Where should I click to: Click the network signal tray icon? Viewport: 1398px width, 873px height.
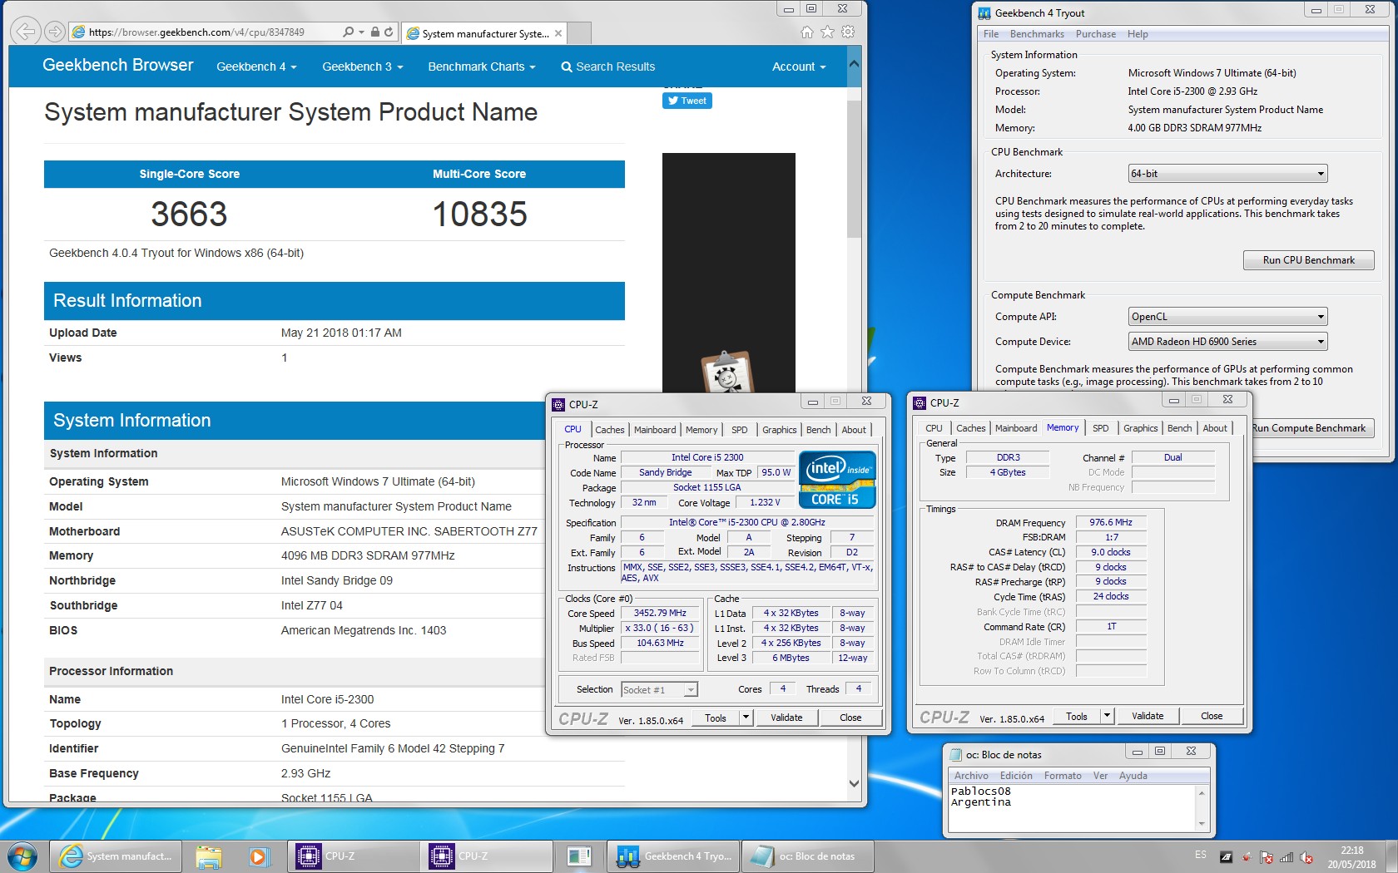pos(1286,857)
